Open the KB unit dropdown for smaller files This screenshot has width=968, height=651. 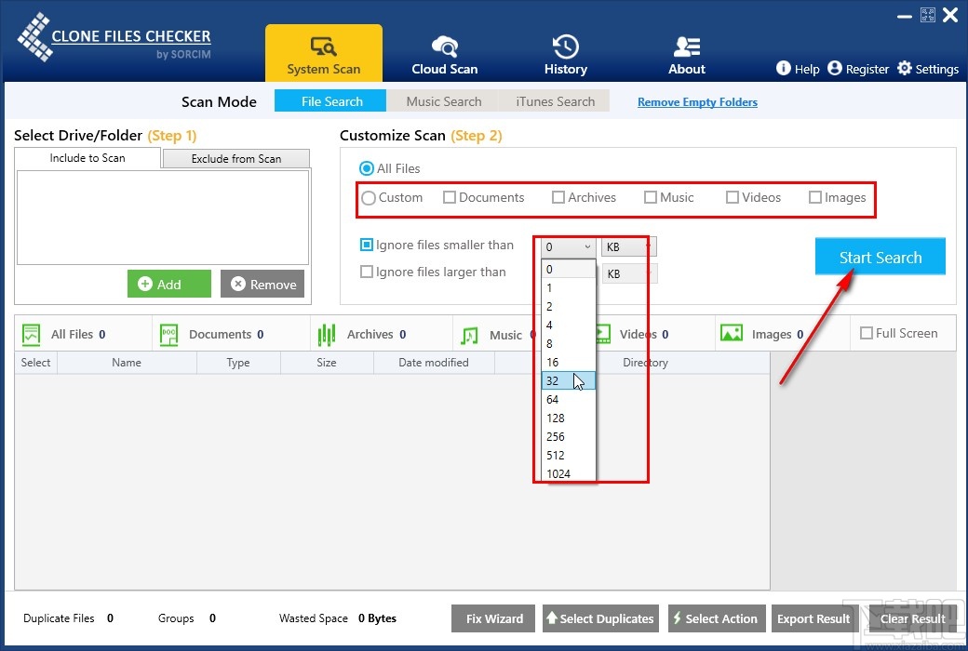[x=629, y=246]
